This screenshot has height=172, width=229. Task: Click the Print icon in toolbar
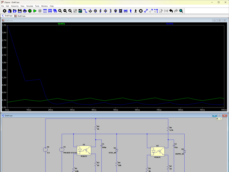pos(24,11)
